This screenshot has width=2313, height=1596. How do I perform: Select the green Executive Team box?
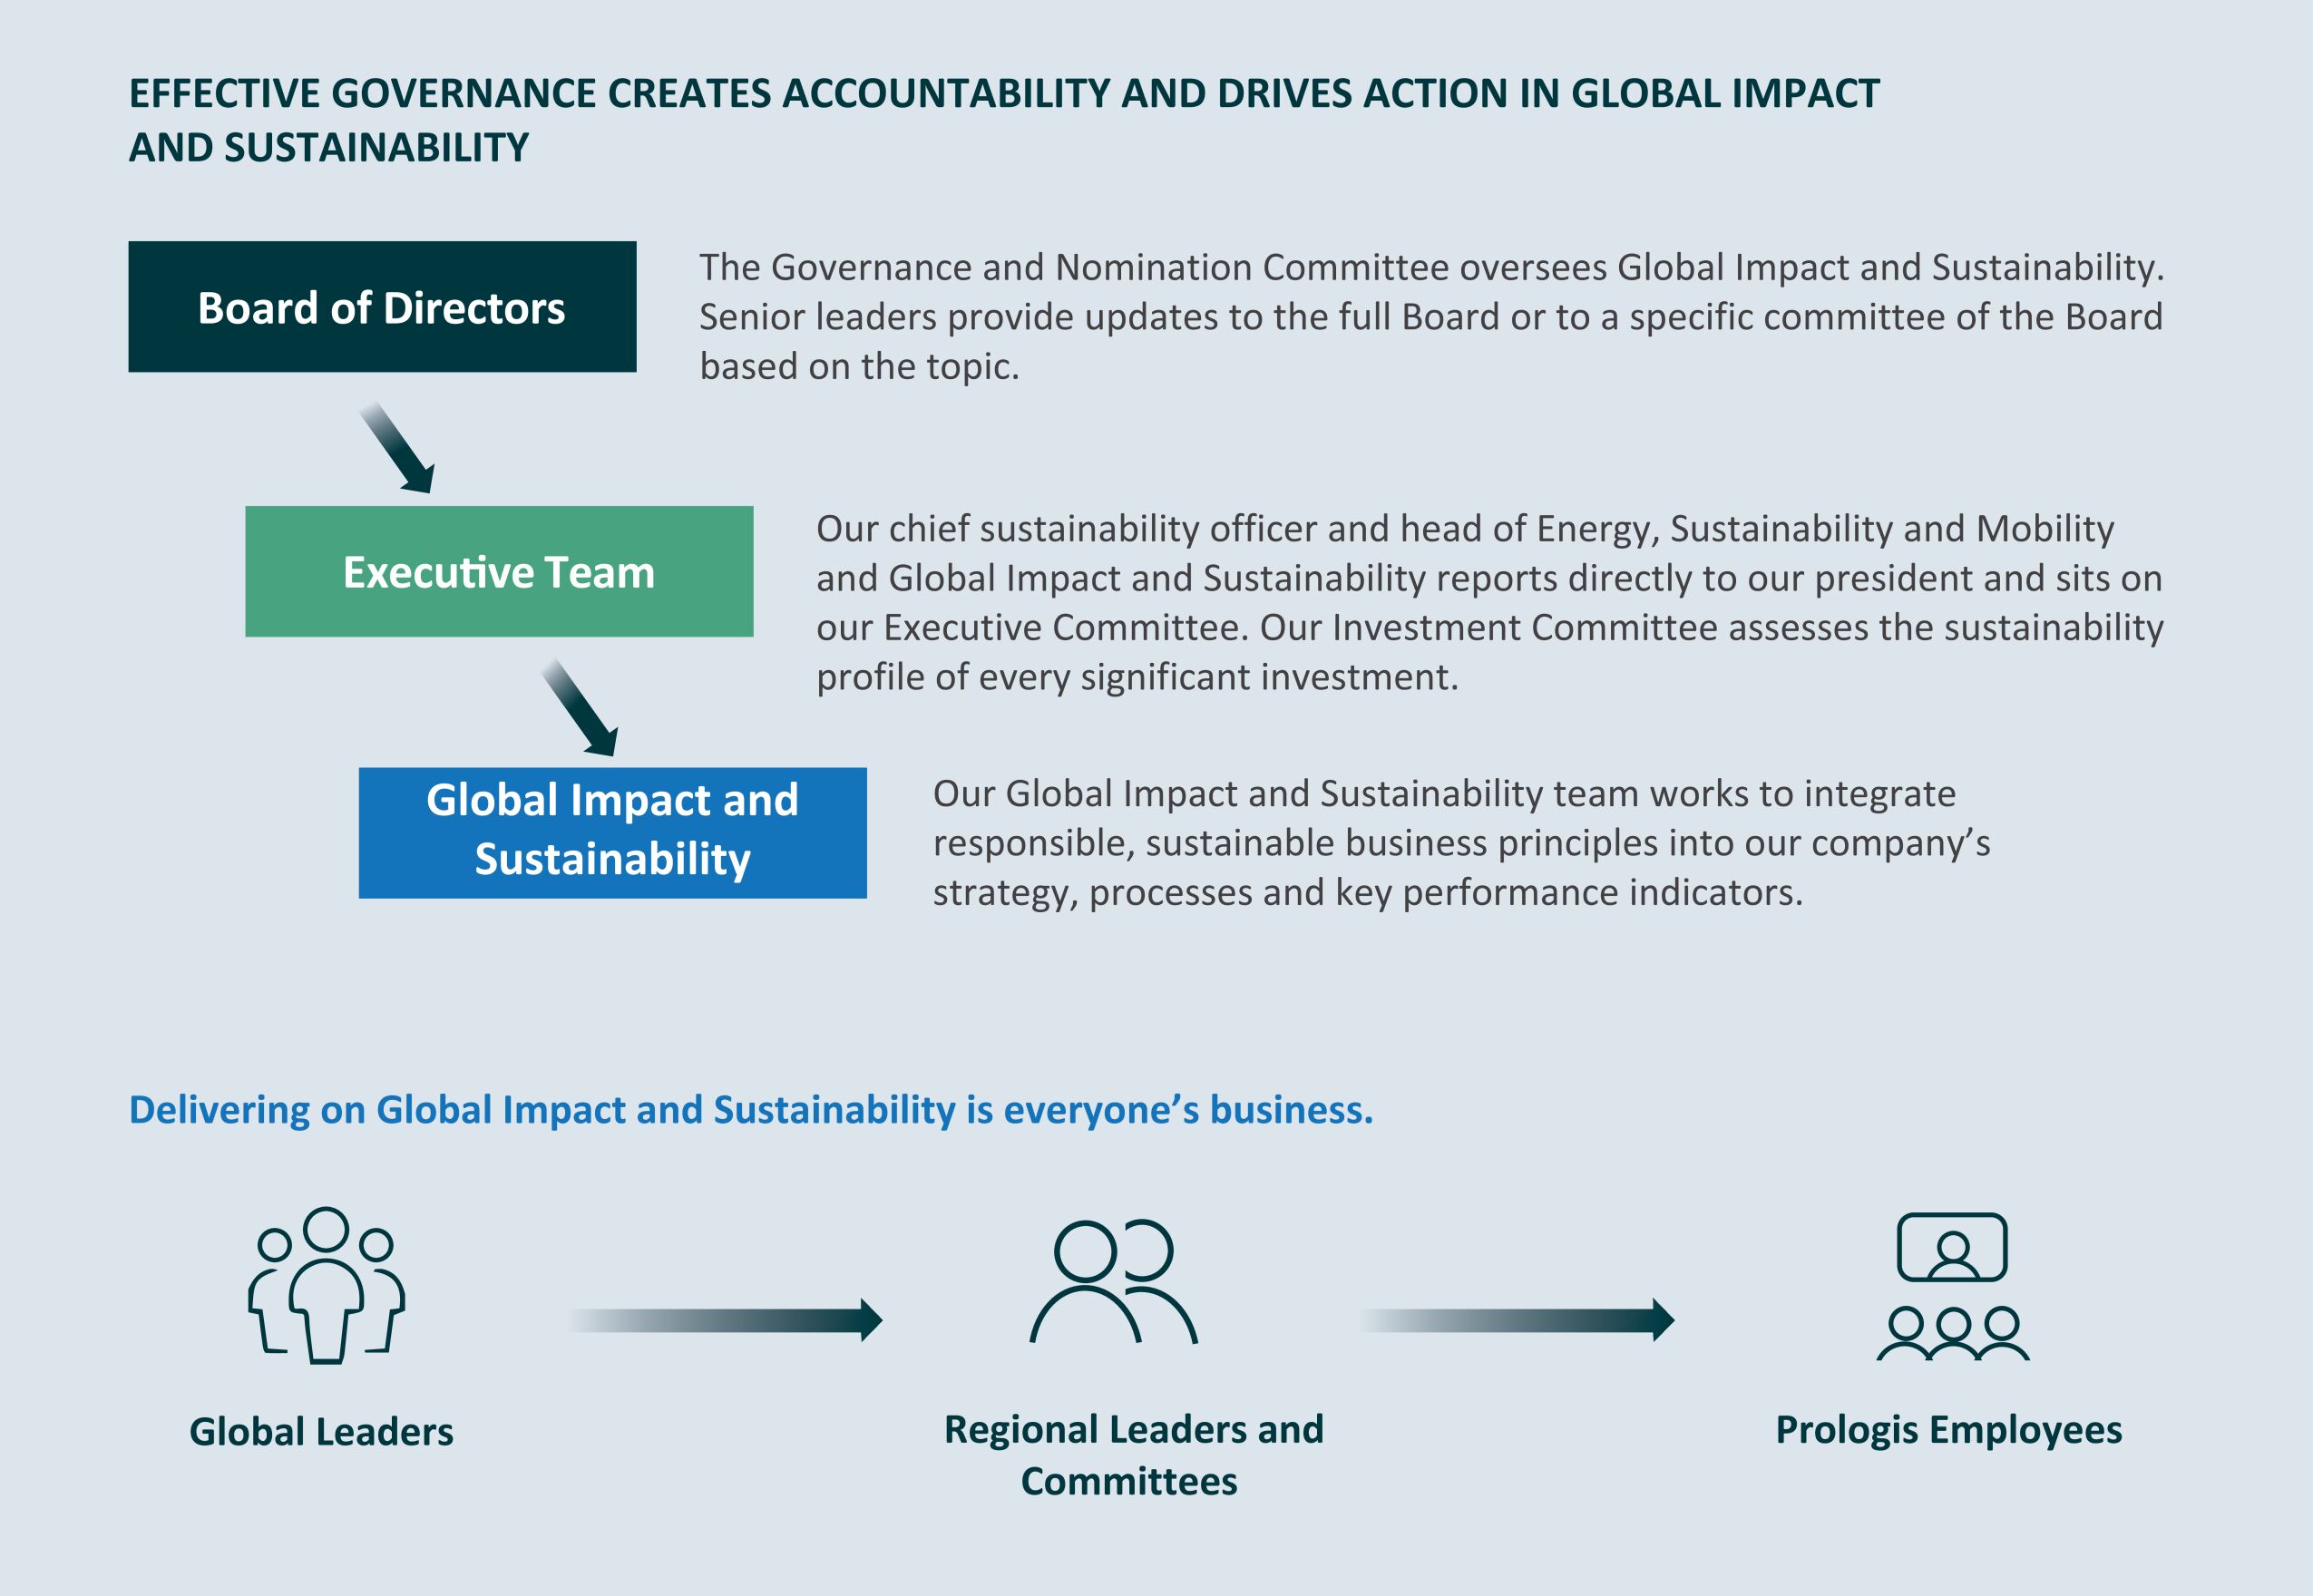coord(499,572)
